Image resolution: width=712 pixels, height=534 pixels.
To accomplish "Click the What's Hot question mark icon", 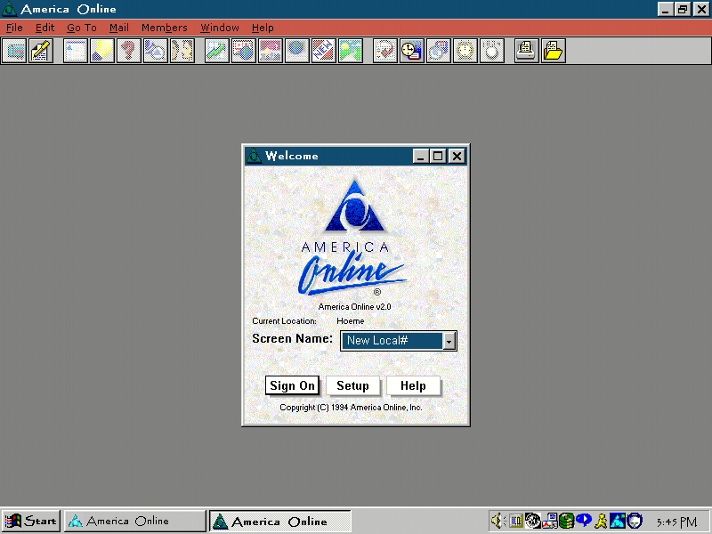I will (x=128, y=51).
